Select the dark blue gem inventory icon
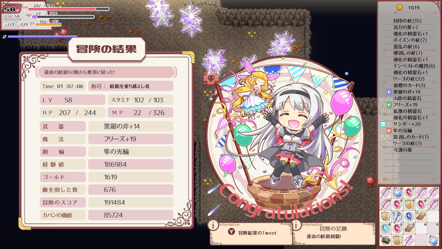Screen dimensions: 442x249 (x=409, y=216)
